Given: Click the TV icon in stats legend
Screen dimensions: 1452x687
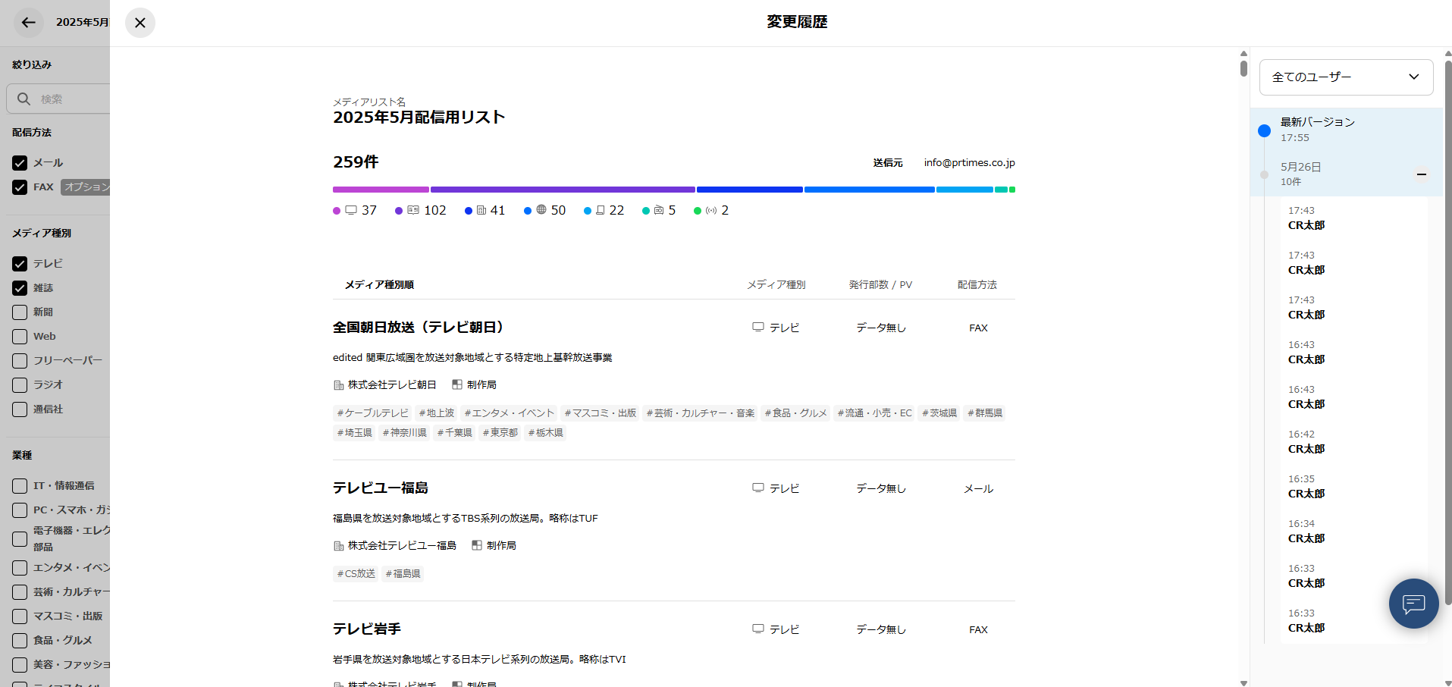Looking at the screenshot, I should [351, 210].
